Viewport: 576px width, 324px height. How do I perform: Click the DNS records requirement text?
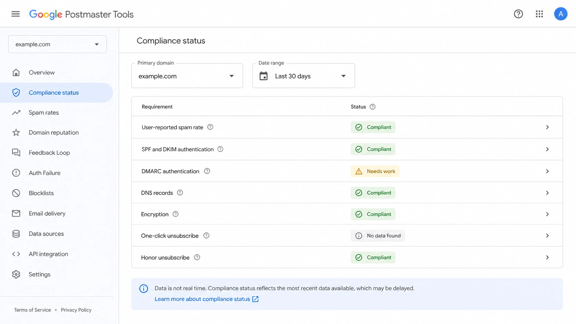coord(157,193)
